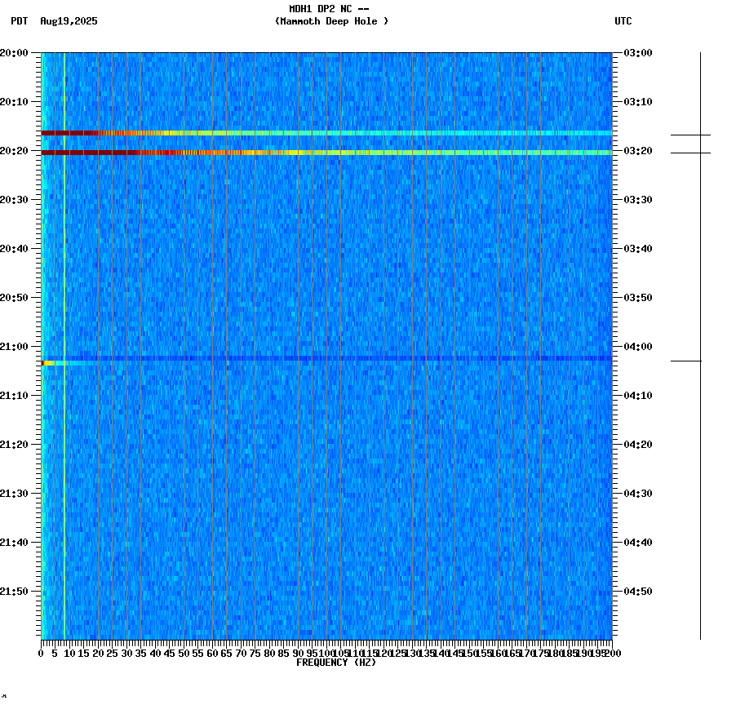The width and height of the screenshot is (736, 705).
Task: Click the dark red event band near 20:17
Action: click(x=245, y=133)
